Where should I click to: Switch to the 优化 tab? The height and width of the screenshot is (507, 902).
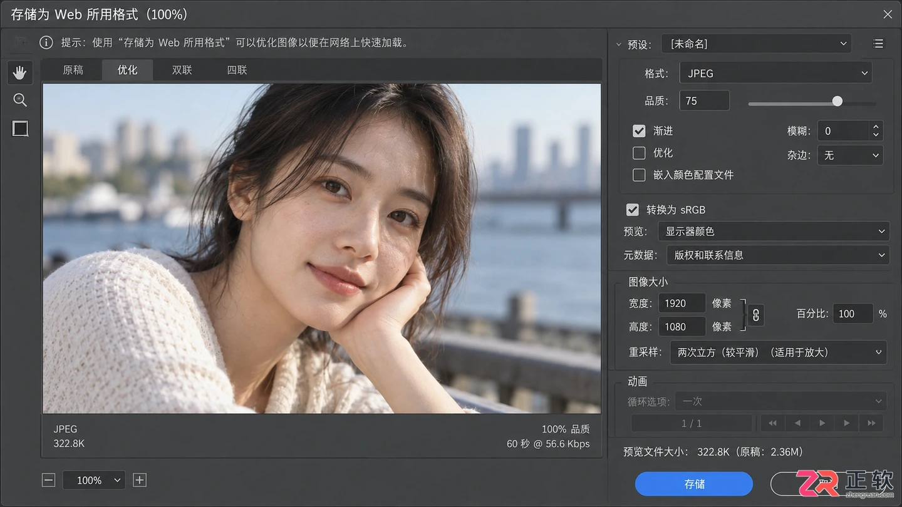127,70
